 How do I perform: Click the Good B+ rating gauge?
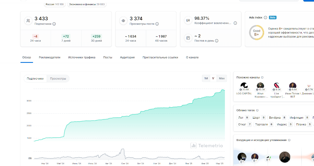tap(257, 32)
